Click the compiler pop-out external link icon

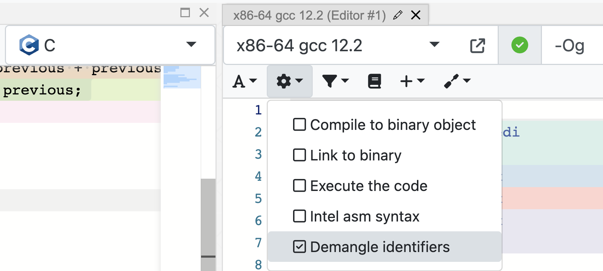477,46
